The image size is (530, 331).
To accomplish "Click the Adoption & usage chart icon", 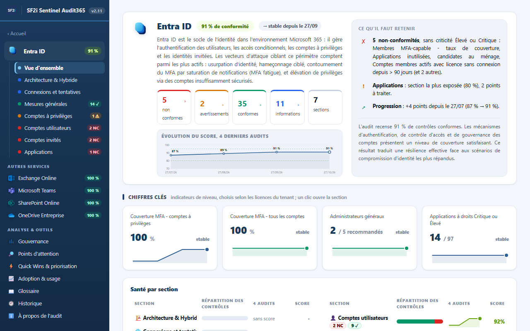I will pyautogui.click(x=11, y=279).
